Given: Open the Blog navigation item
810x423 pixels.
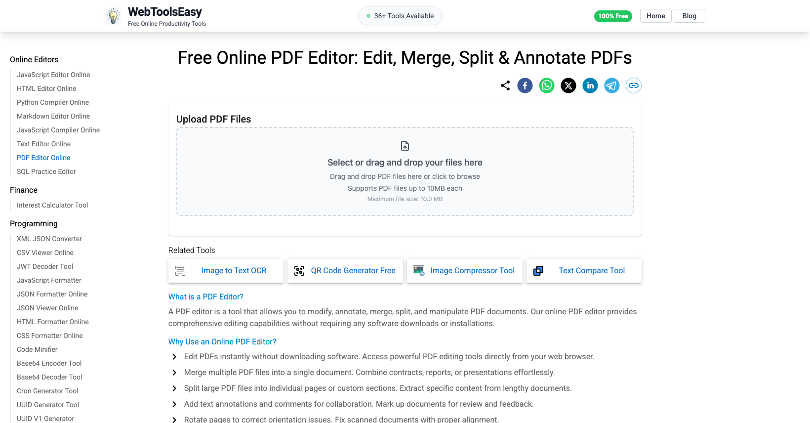Looking at the screenshot, I should pos(689,16).
